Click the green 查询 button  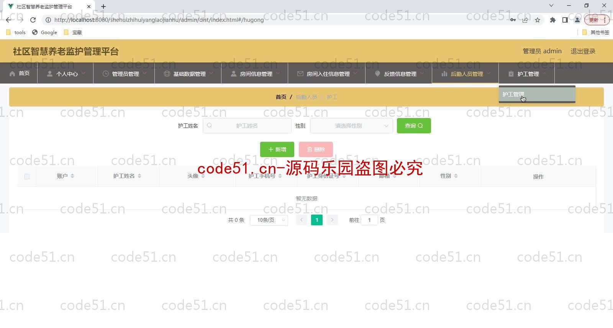[x=414, y=126]
